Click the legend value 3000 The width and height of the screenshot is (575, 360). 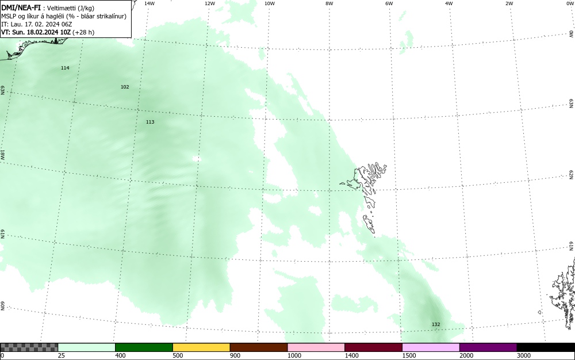point(524,355)
